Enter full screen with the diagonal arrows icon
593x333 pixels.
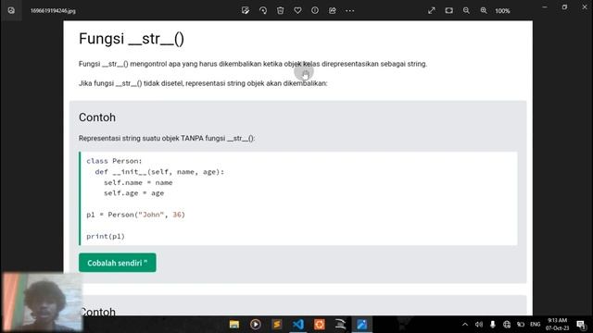[x=432, y=10]
